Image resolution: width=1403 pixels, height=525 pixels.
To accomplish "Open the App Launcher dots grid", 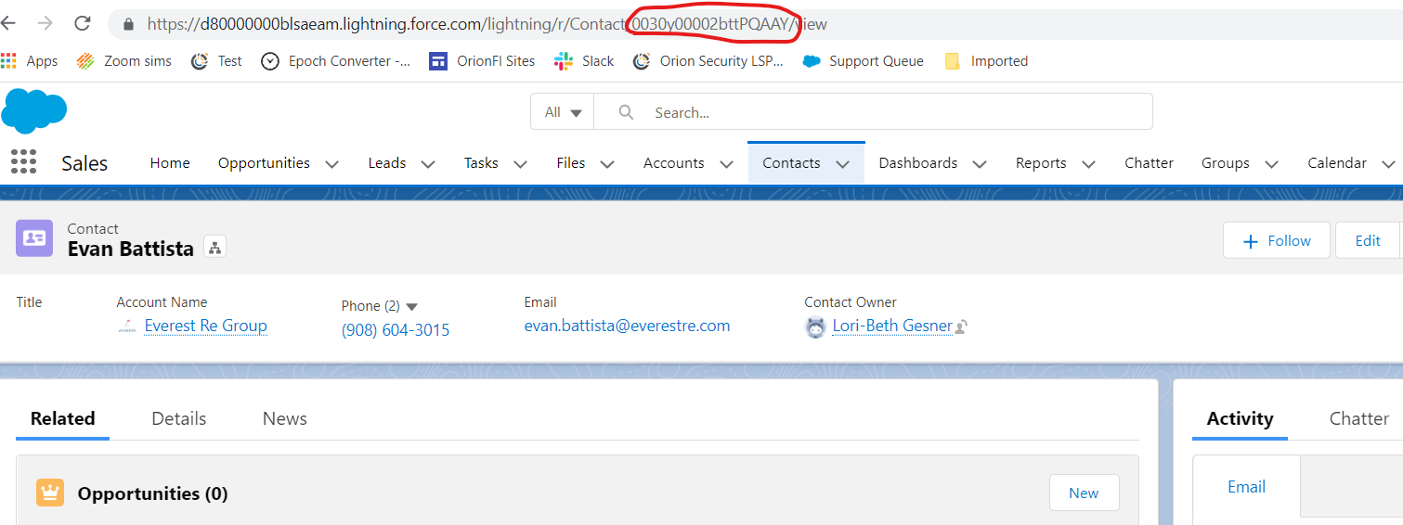I will (x=23, y=161).
